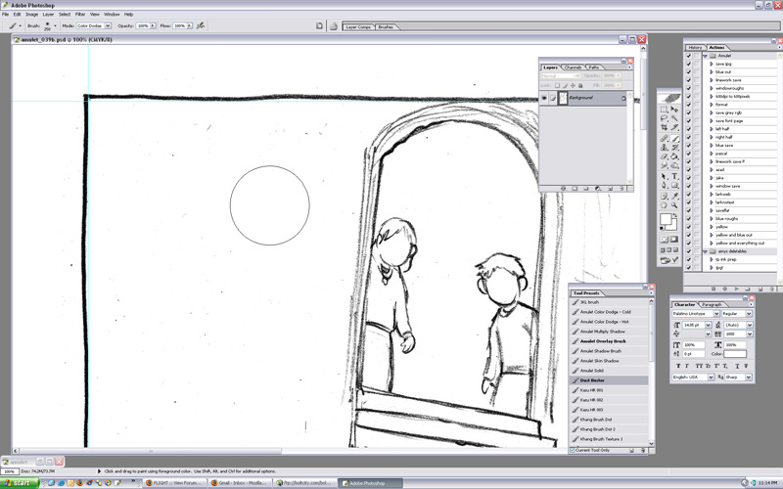Open the Brush preset picker dropdown
Image resolution: width=783 pixels, height=489 pixels.
55,26
